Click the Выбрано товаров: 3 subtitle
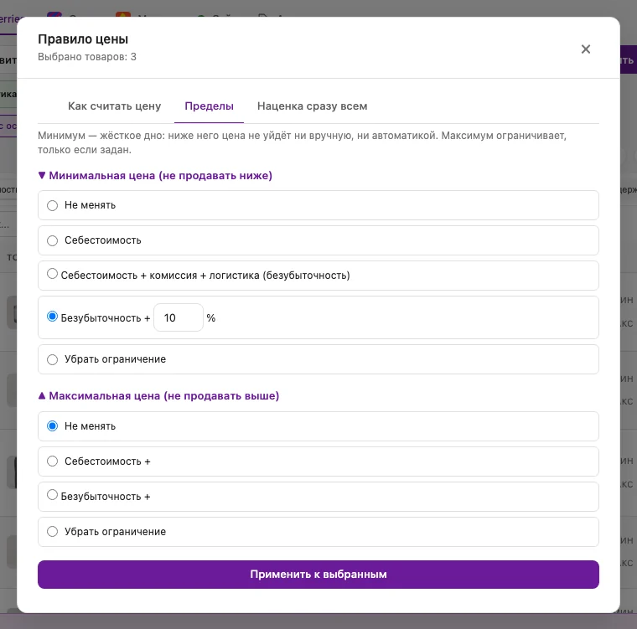Image resolution: width=637 pixels, height=629 pixels. click(x=87, y=57)
